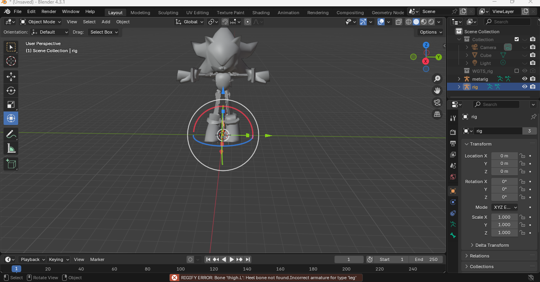Open Options dropdown
The width and height of the screenshot is (540, 282).
[430, 32]
